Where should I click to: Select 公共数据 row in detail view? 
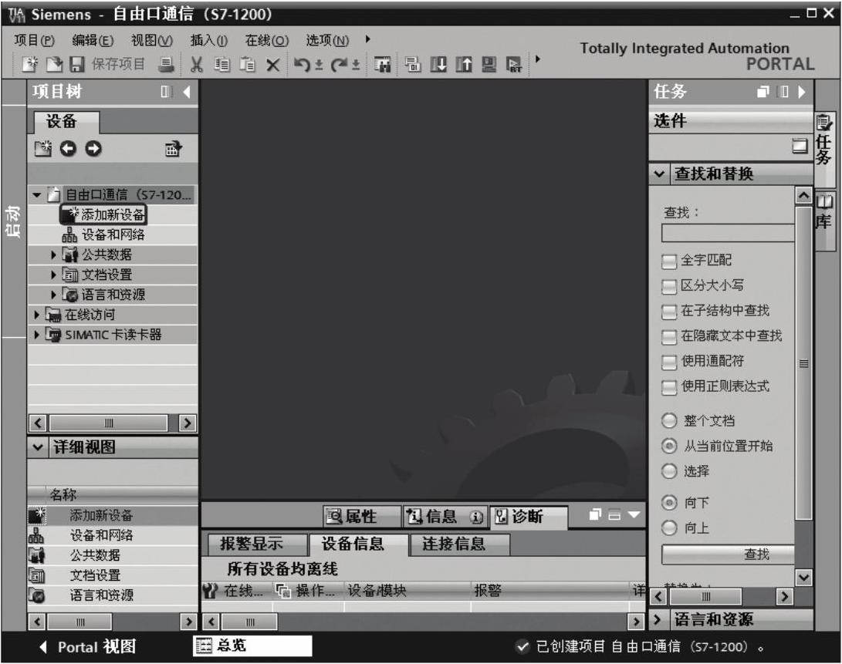[113, 555]
